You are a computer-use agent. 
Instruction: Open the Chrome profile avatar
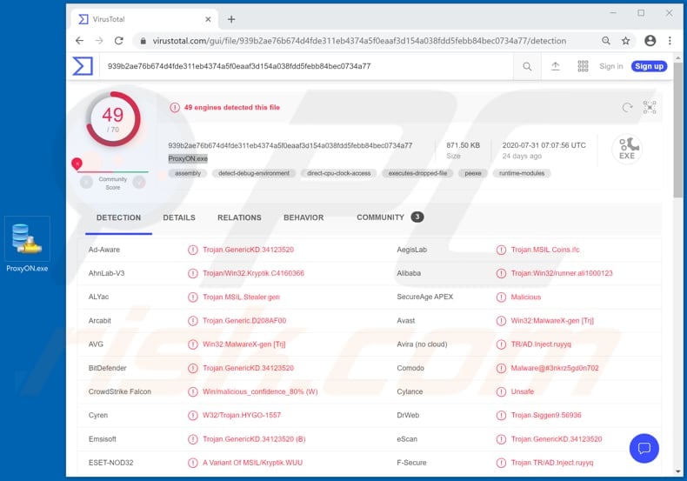point(650,41)
